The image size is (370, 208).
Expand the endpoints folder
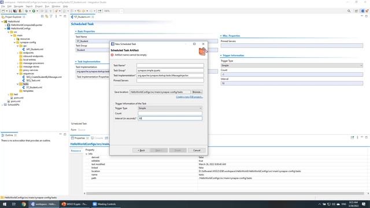click(x=18, y=53)
